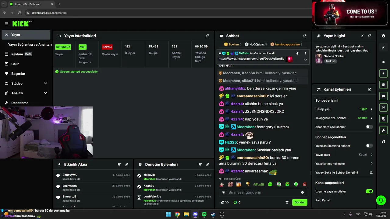Image resolution: width=390 pixels, height=219 pixels.
Task: Open Başarılar in the sidebar
Action: 26,74
